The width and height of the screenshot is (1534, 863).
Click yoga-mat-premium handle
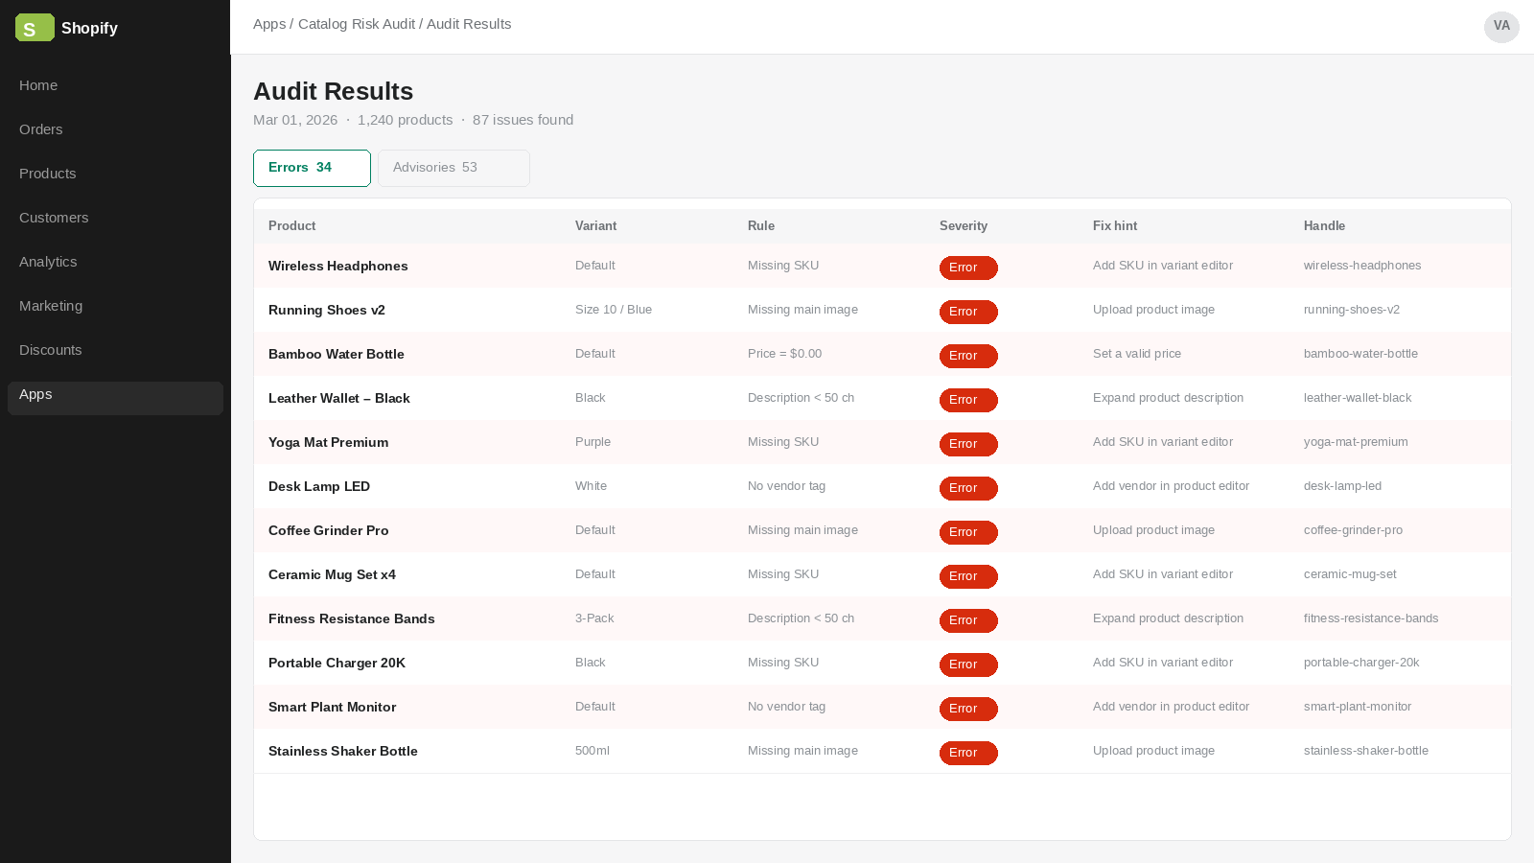[1356, 442]
